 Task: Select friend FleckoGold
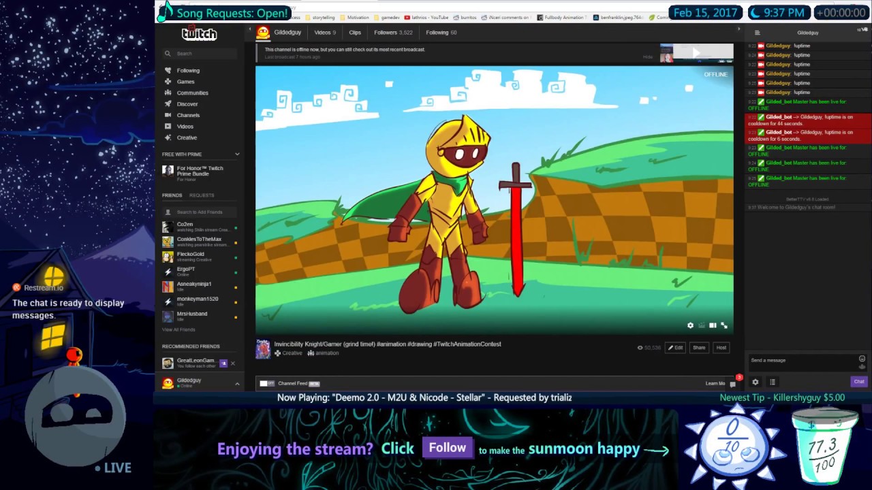pos(200,257)
